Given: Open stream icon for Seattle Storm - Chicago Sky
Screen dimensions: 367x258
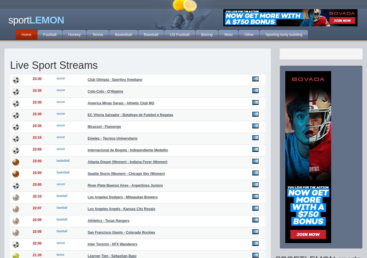Looking at the screenshot, I should coord(255,173).
